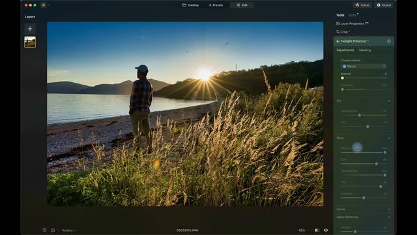
Task: Click the Dawn Temperature slider handle
Action: [x=385, y=176]
